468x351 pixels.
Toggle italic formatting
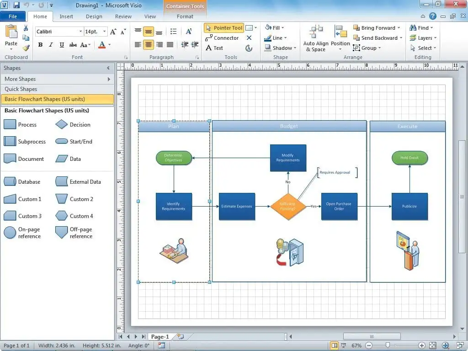coord(50,45)
